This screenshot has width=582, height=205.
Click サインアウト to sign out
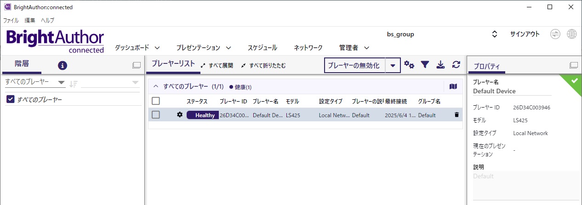click(525, 34)
